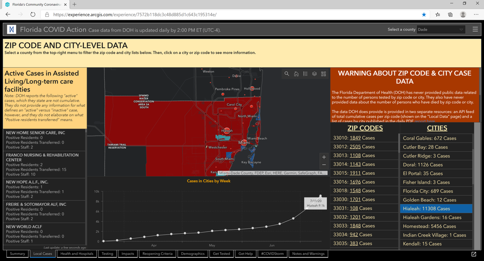The width and height of the screenshot is (484, 261).
Task: Open the hamburger menu in header
Action: 475,29
